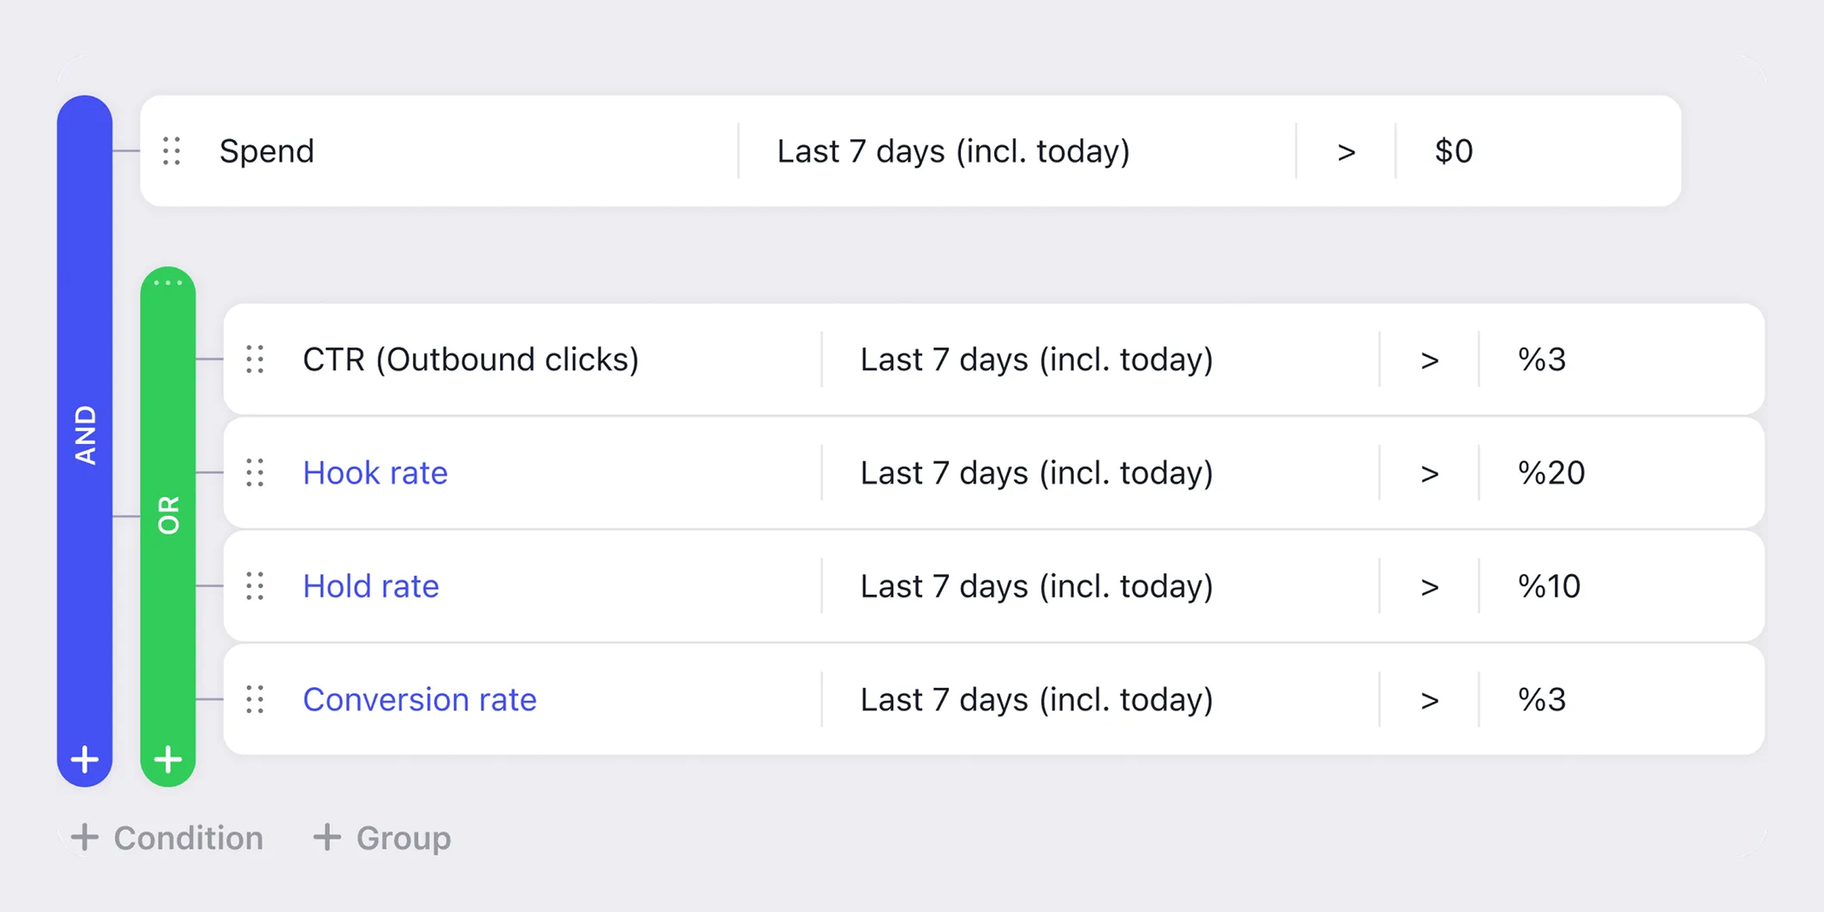The height and width of the screenshot is (912, 1824).
Task: Open the Conversion rate metric link
Action: (x=420, y=700)
